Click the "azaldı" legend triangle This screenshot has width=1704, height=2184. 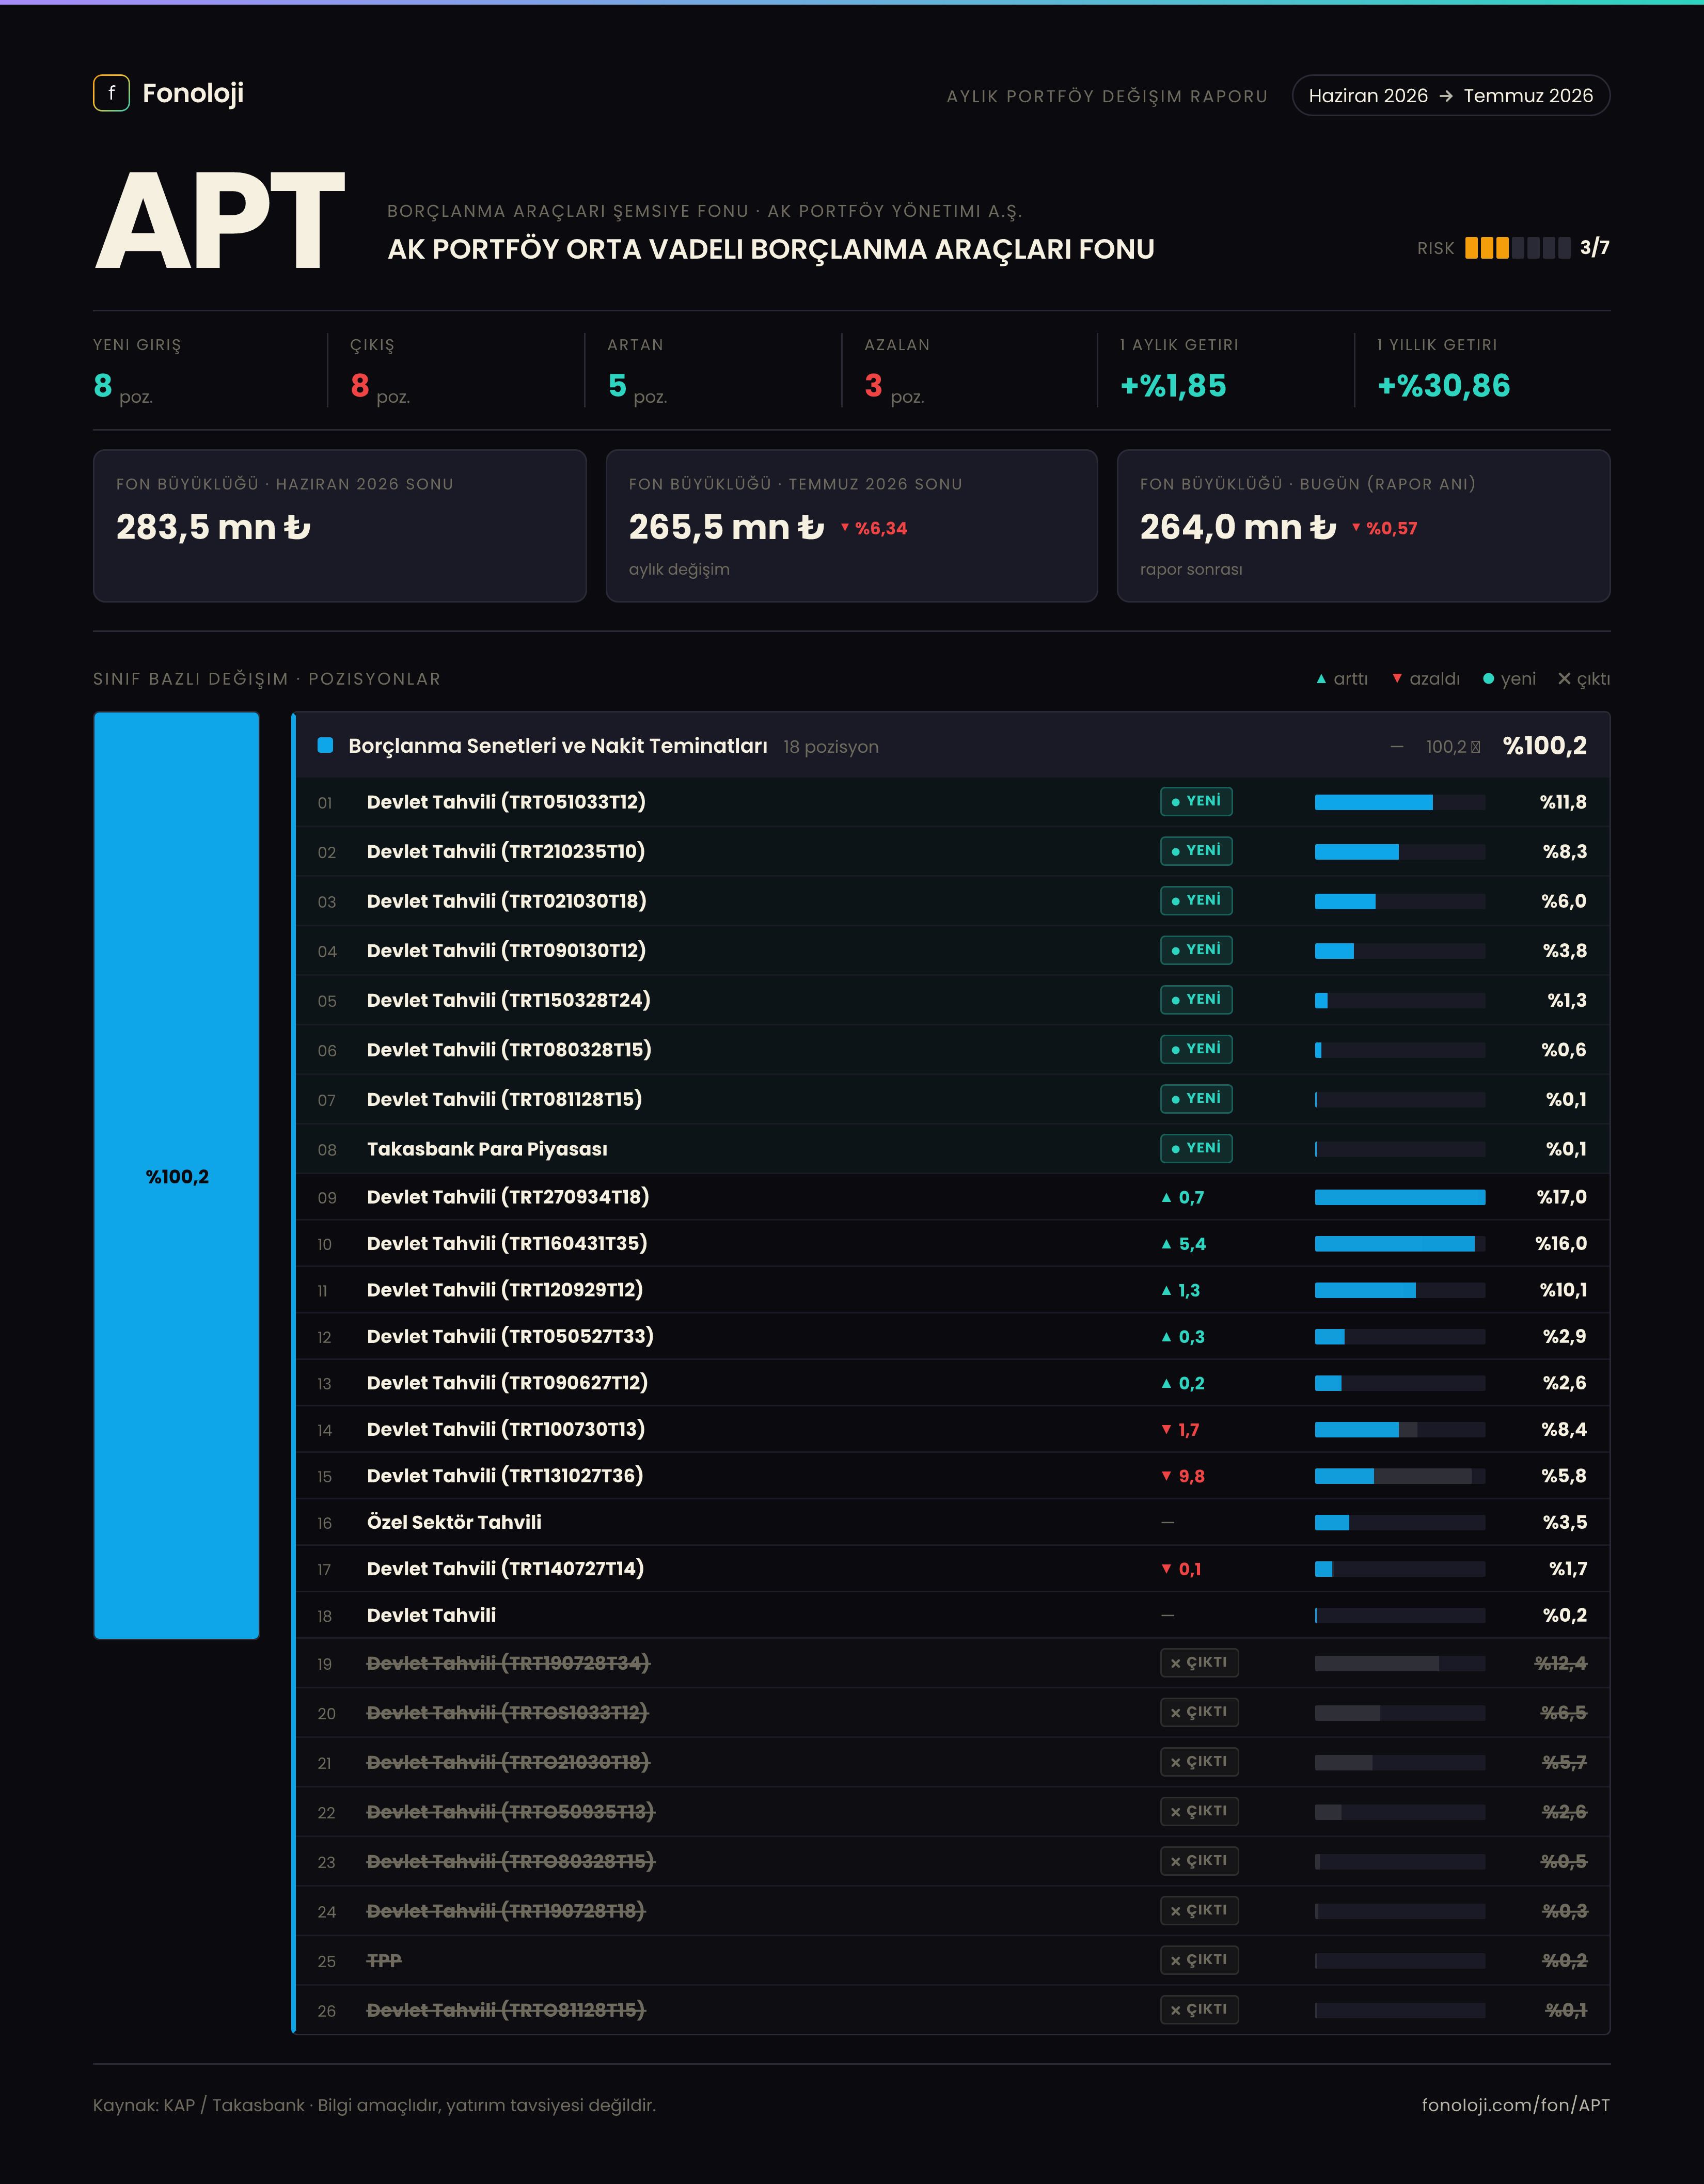[1397, 679]
